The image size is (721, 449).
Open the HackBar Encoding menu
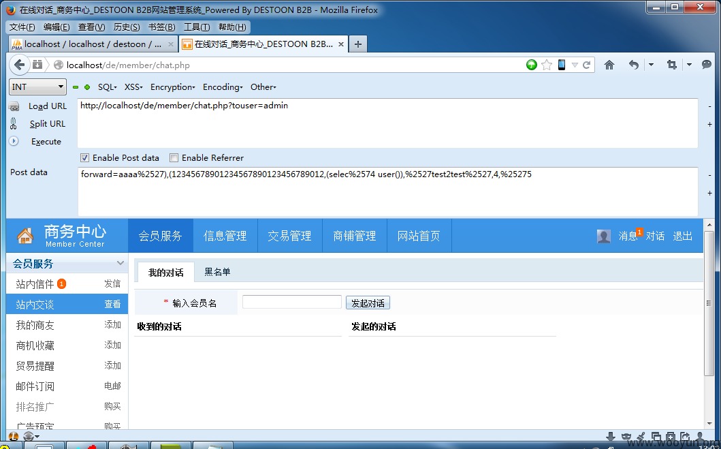pyautogui.click(x=223, y=87)
